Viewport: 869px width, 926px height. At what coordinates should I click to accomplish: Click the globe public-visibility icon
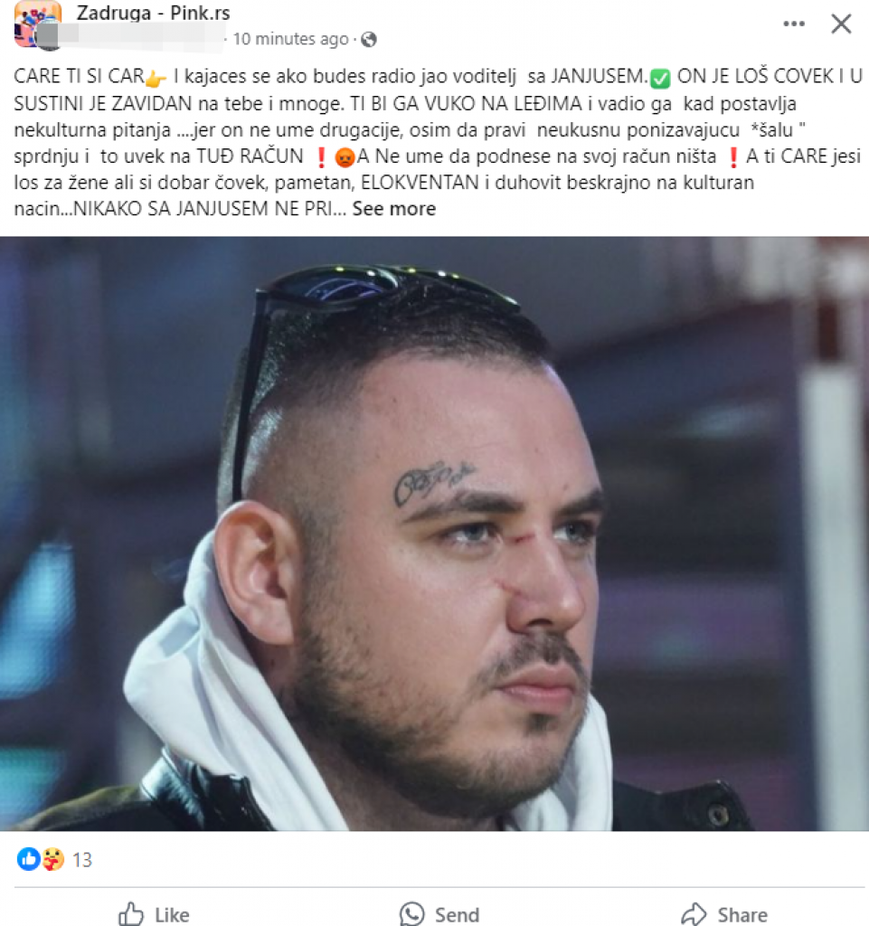click(x=369, y=40)
